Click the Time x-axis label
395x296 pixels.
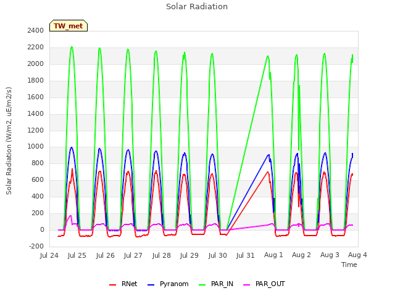click(349, 265)
